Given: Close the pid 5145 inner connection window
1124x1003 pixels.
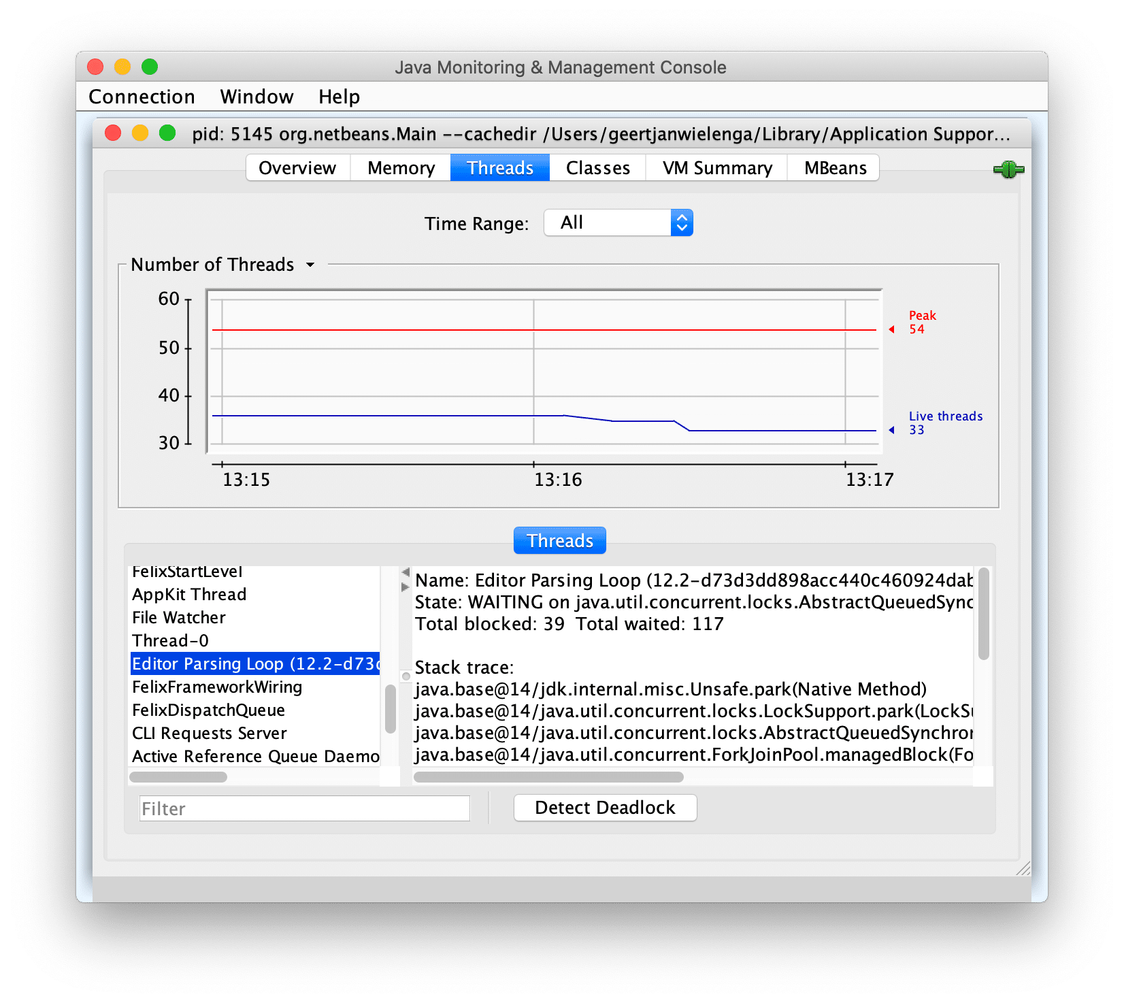Looking at the screenshot, I should (x=113, y=133).
